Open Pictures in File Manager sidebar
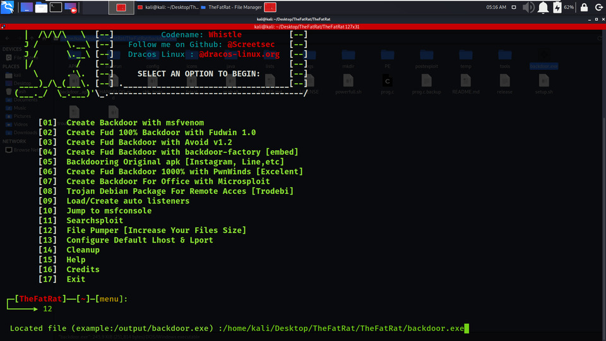 (18, 116)
